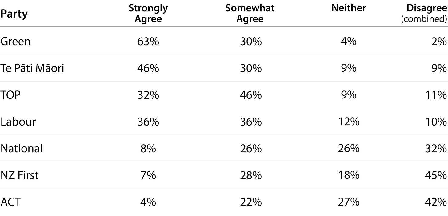This screenshot has height=216, width=448.
Task: Select the National row label
Action: click(x=22, y=149)
